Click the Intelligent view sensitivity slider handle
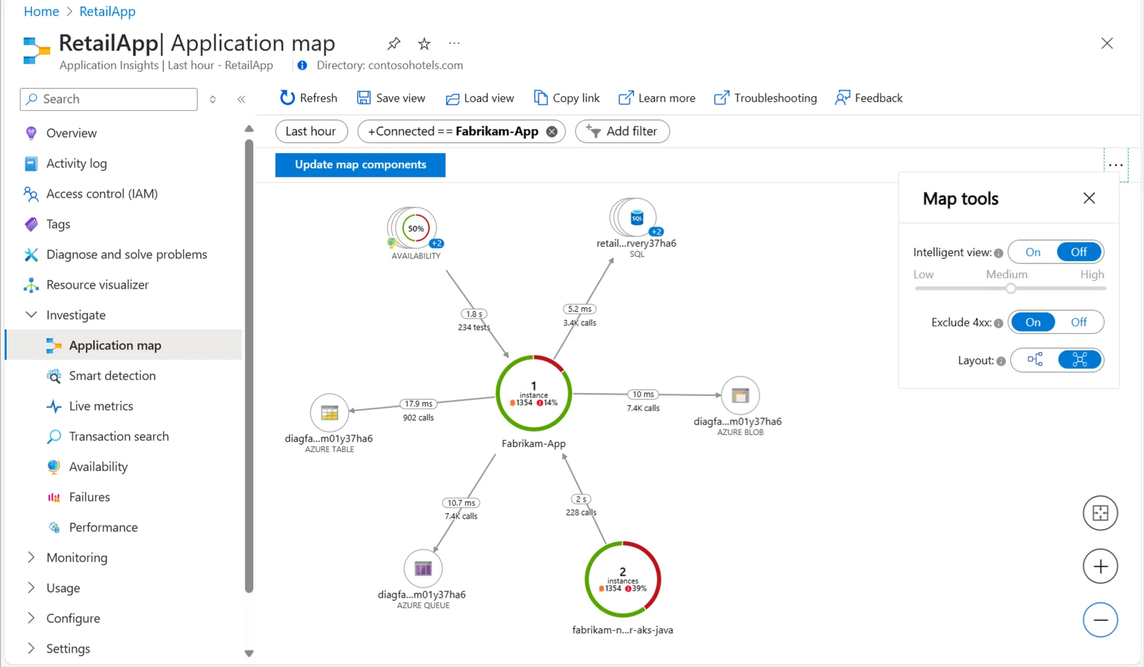 point(1010,289)
